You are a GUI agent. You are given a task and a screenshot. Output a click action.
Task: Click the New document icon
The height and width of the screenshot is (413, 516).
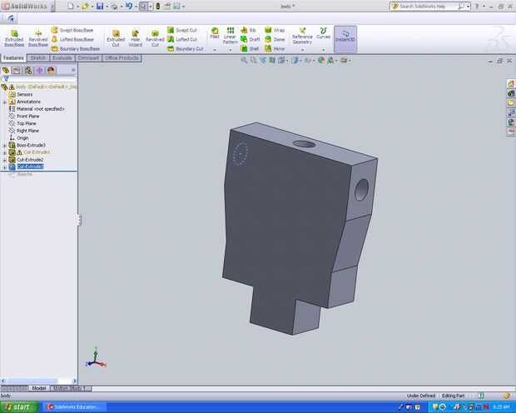[70, 7]
